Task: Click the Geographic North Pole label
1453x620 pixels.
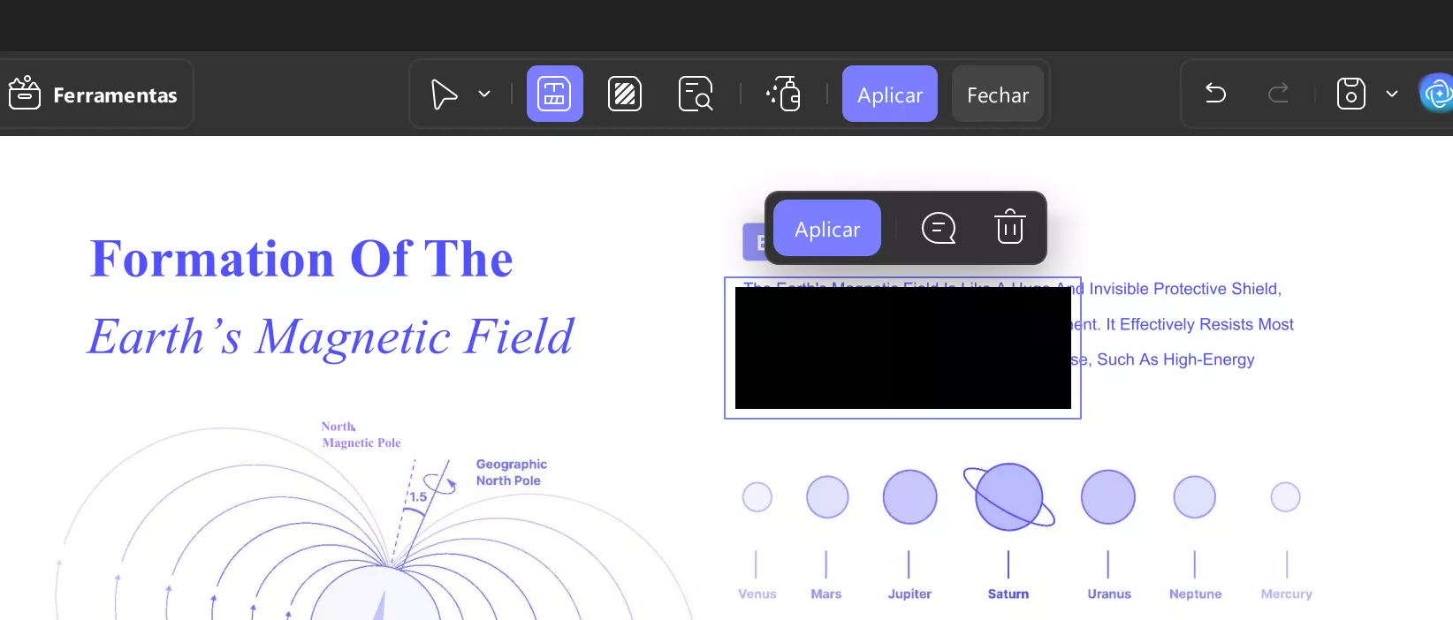Action: 511,473
